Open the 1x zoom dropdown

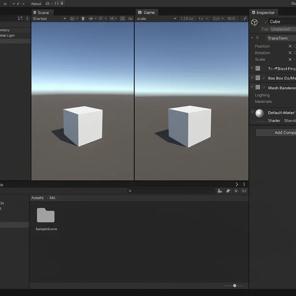(203, 18)
